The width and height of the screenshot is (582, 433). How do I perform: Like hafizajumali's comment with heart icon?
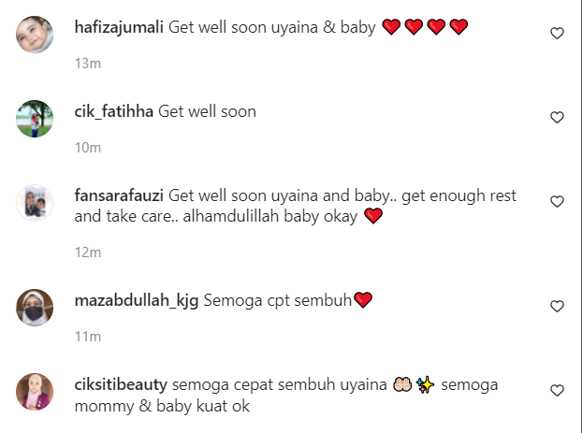coord(557,33)
